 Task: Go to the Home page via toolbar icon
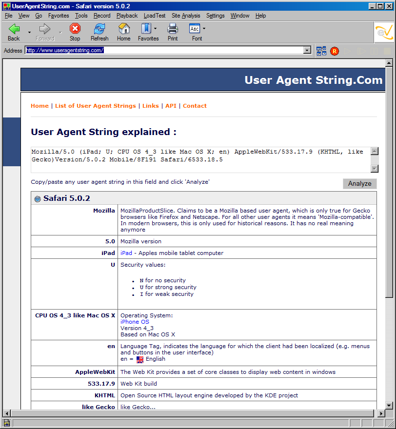(124, 28)
